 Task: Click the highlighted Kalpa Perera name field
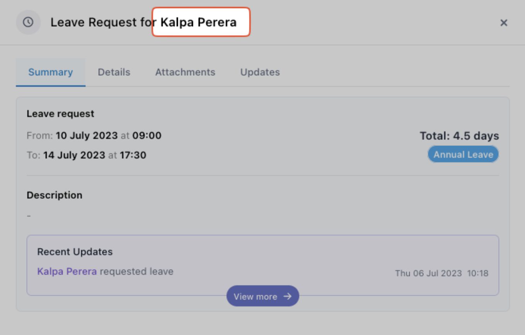(x=201, y=22)
